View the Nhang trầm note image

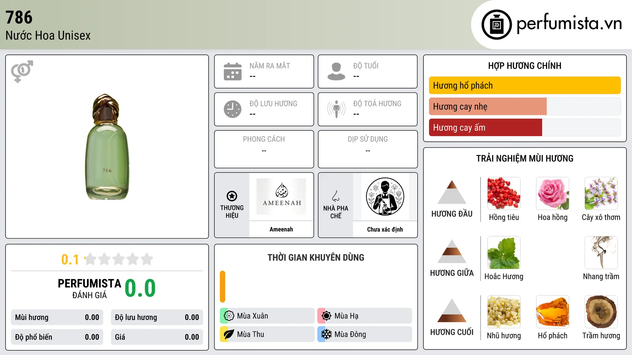601,253
